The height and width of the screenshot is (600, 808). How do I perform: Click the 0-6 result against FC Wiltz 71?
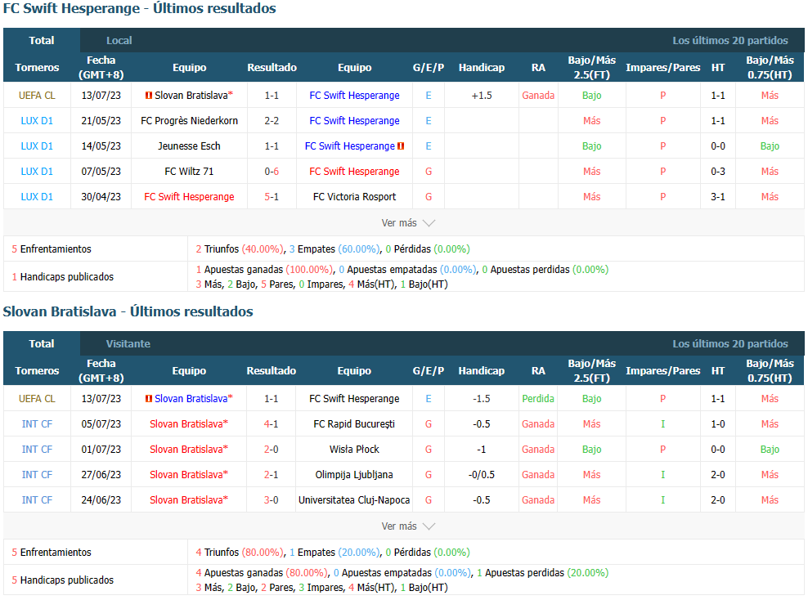tap(272, 171)
